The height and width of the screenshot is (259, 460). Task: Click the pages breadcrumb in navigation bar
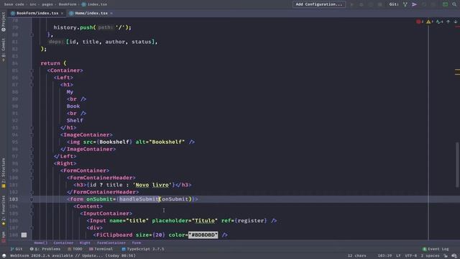(47, 4)
